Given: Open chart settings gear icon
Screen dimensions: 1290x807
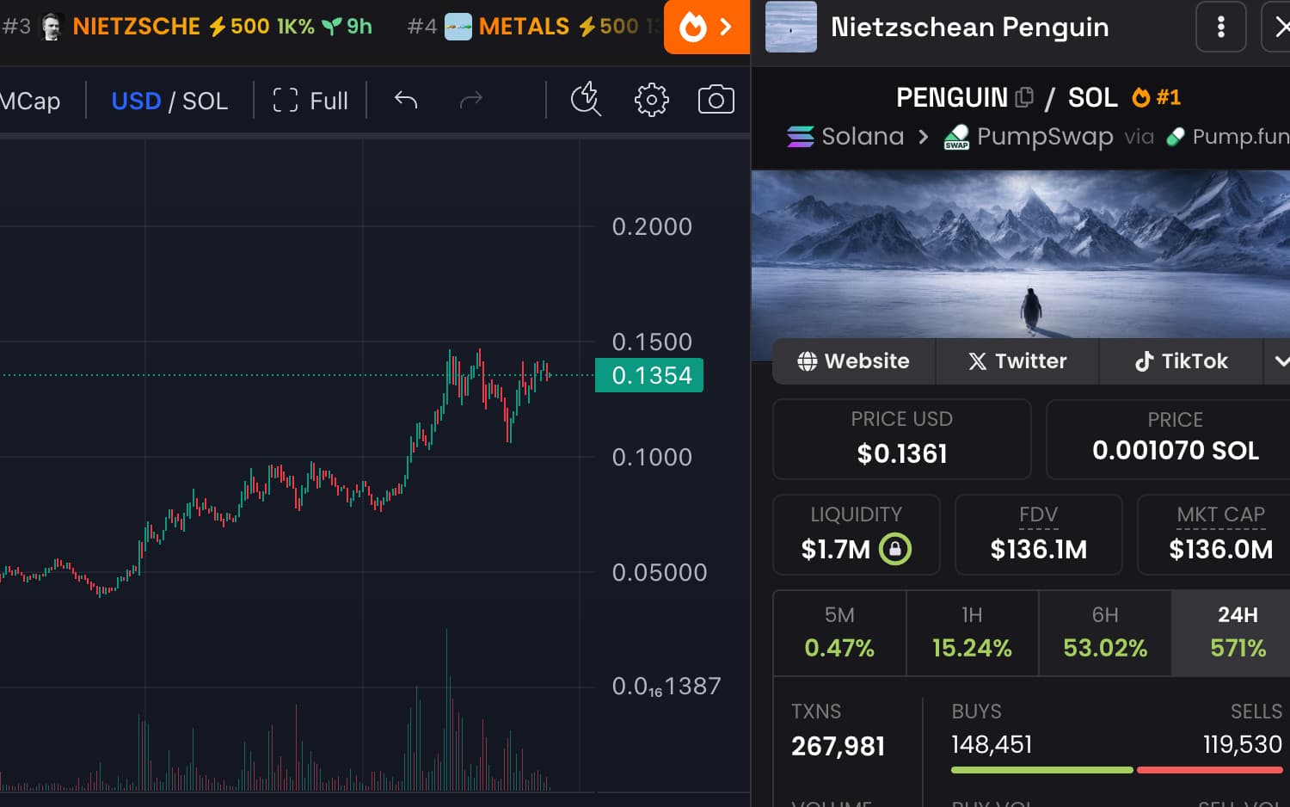Looking at the screenshot, I should tap(651, 101).
